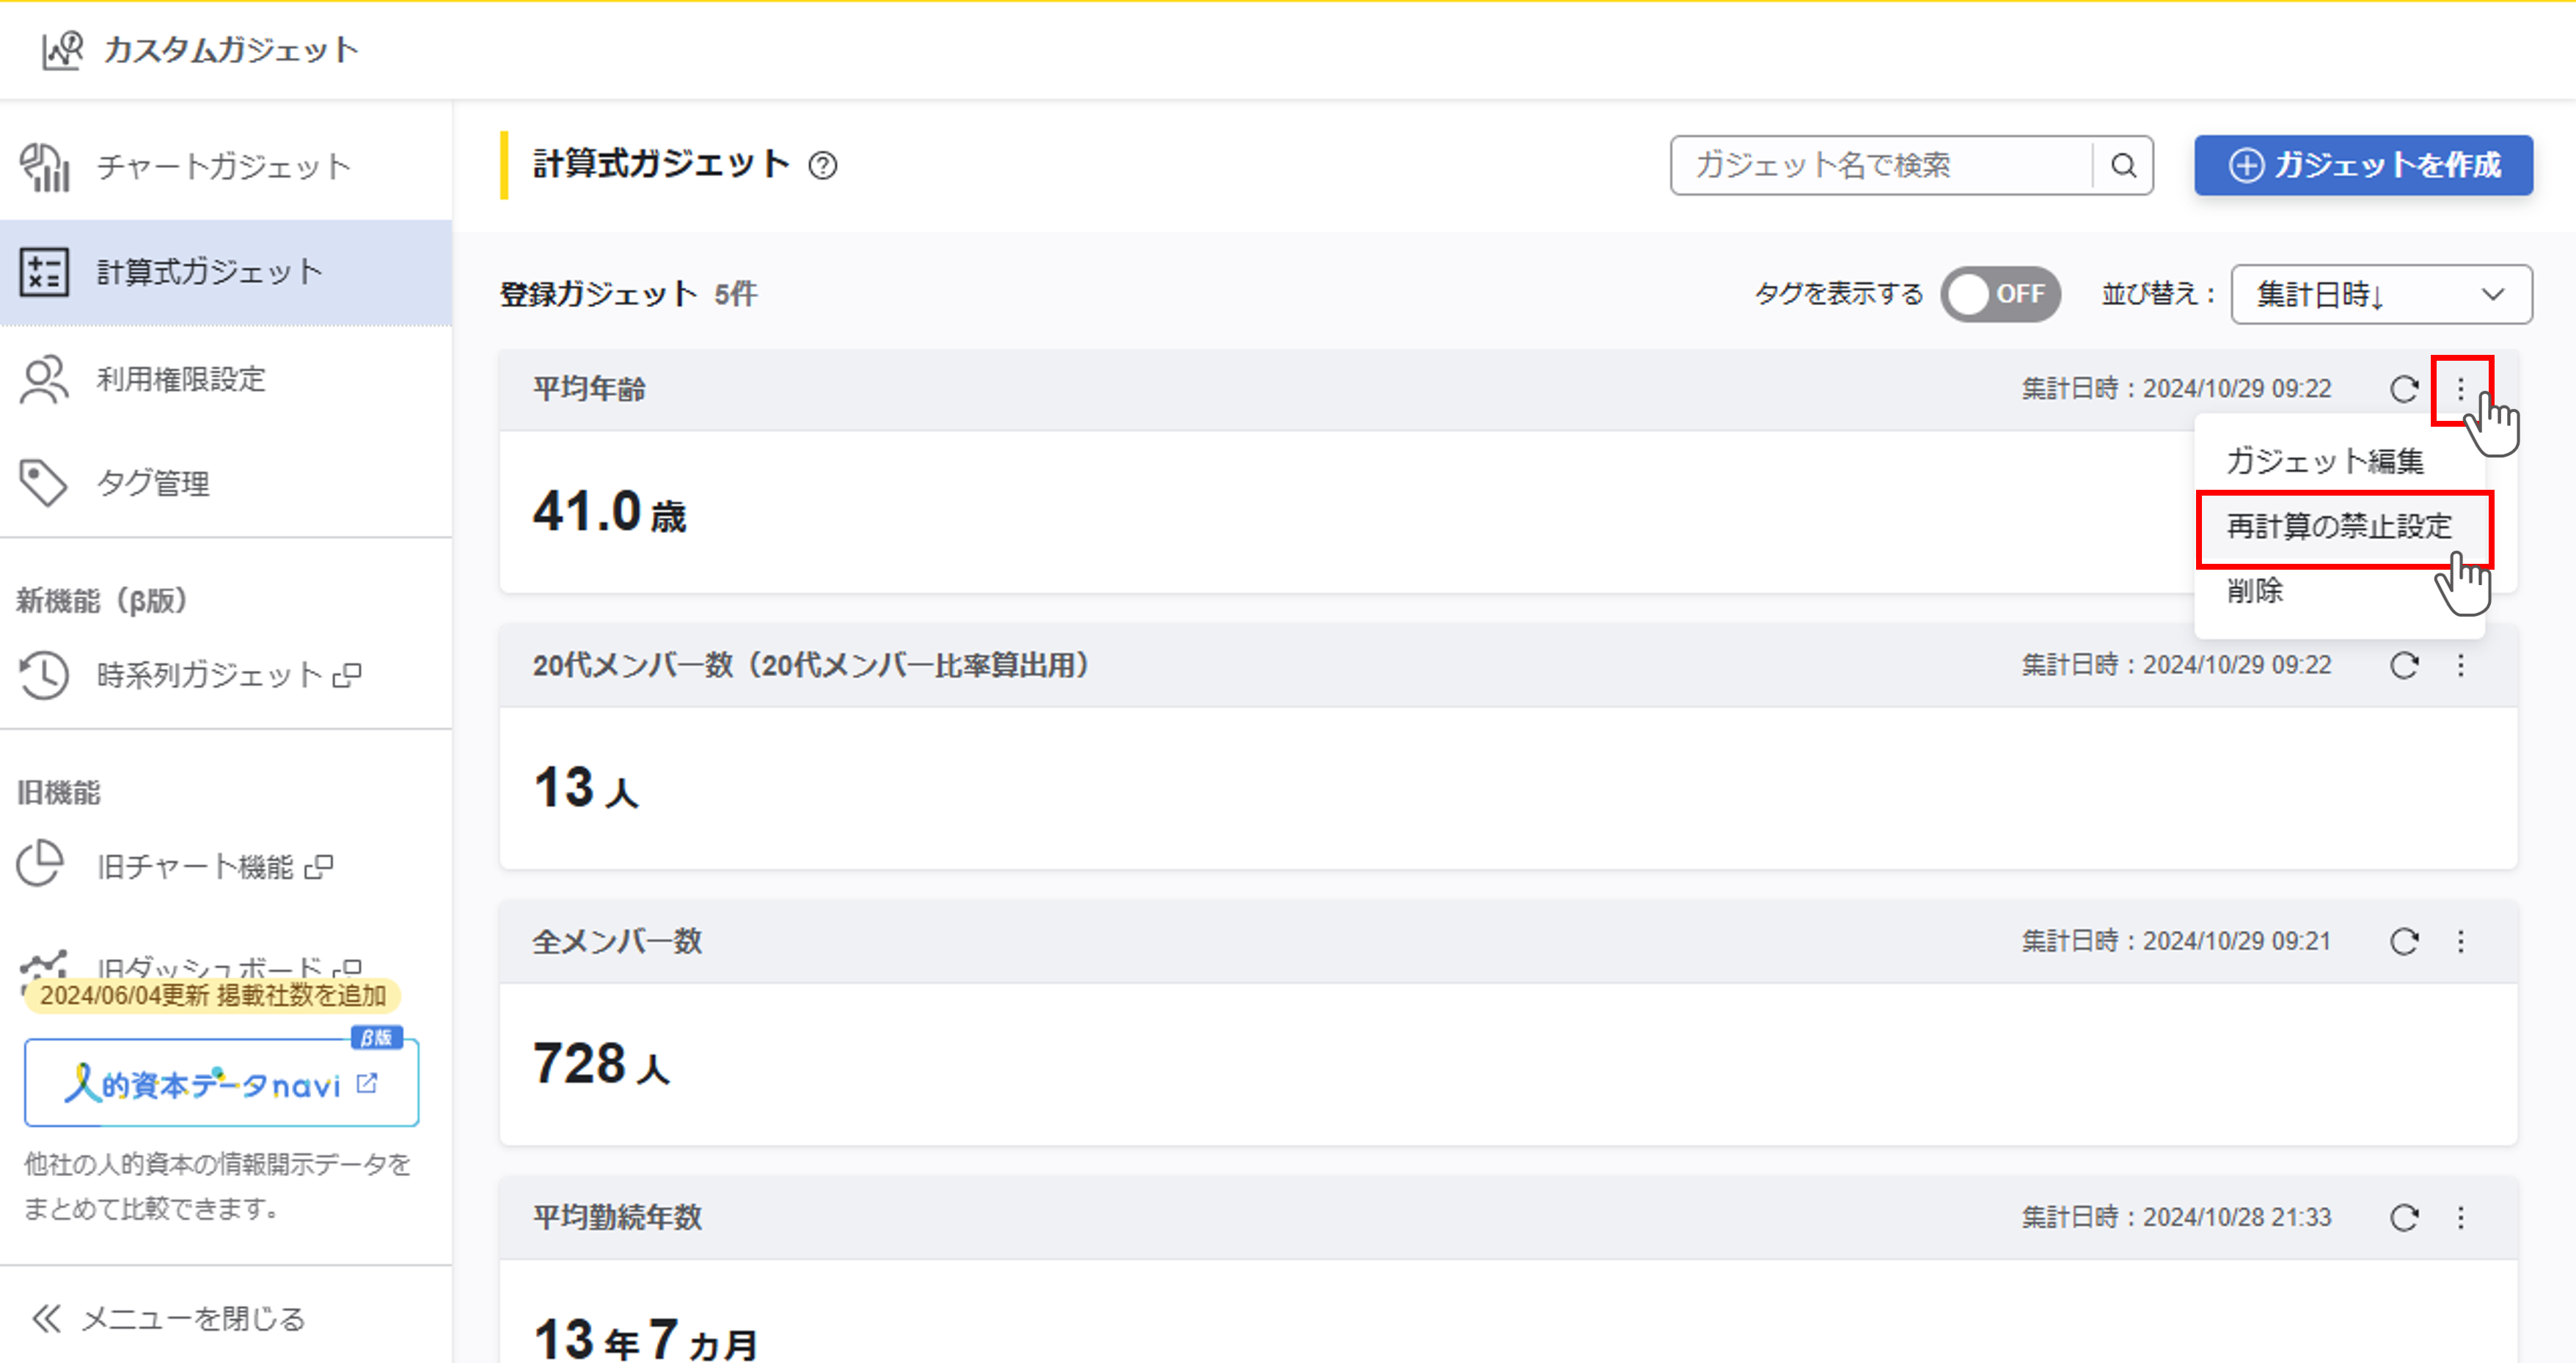Open the 並び替え sort dropdown
Viewport: 2576px width, 1363px height.
pos(2380,294)
